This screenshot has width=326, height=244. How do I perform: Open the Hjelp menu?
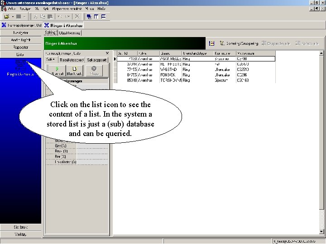(x=101, y=9)
